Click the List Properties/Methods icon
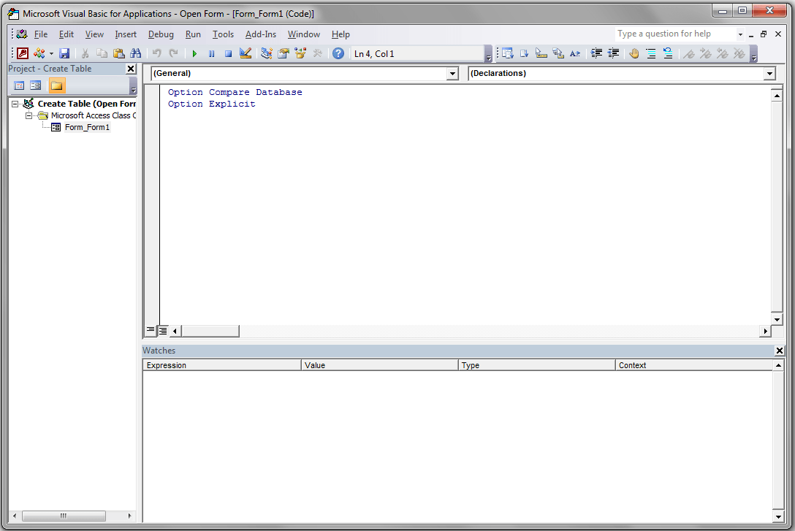Viewport: 795px width, 531px height. tap(508, 53)
